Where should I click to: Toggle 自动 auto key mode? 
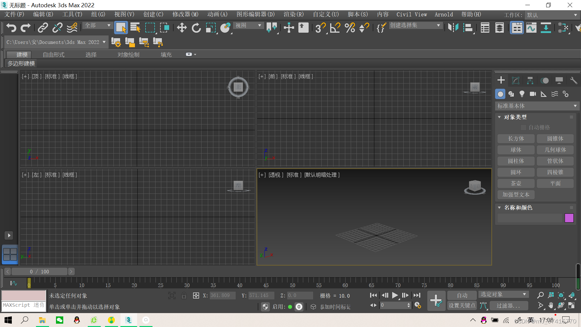[x=462, y=295]
